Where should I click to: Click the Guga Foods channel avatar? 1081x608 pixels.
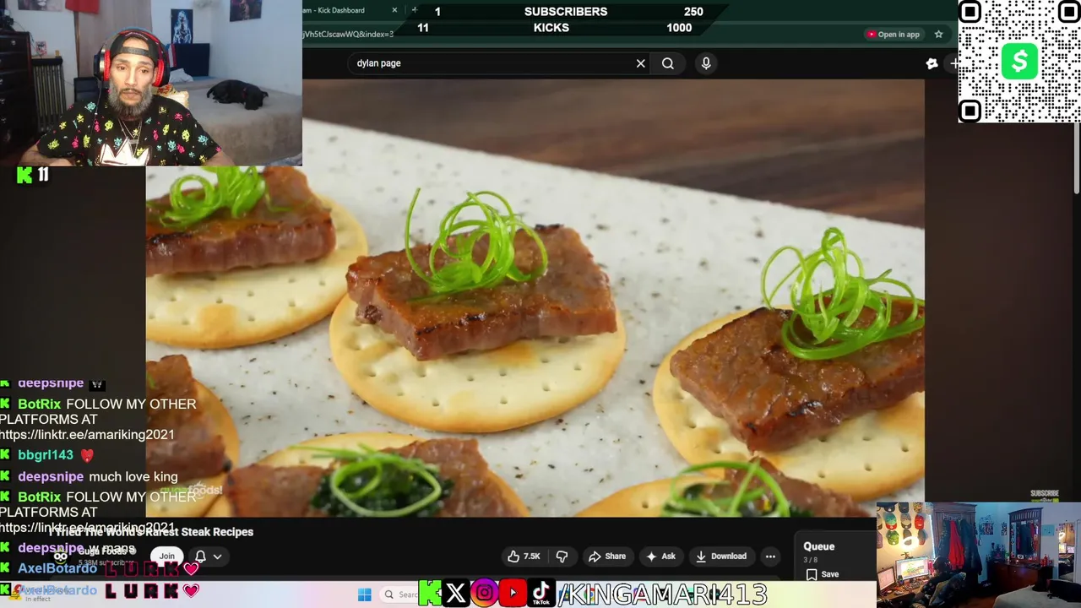click(61, 556)
